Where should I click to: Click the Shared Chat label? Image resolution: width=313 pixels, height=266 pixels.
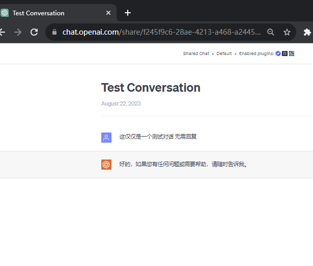click(x=196, y=54)
